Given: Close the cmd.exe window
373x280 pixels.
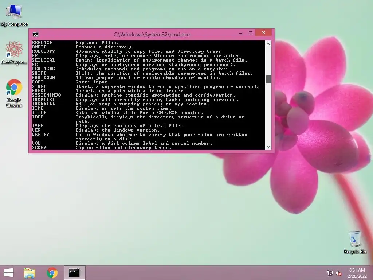Looking at the screenshot, I should tap(264, 32).
